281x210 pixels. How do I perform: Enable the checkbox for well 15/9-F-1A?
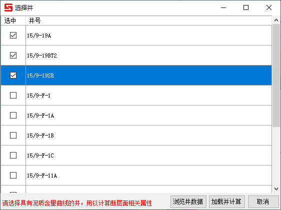point(13,115)
